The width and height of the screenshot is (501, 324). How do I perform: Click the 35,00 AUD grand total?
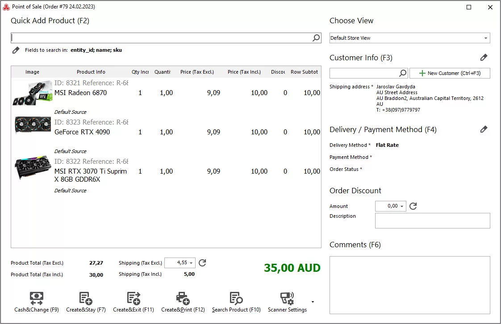click(x=292, y=267)
